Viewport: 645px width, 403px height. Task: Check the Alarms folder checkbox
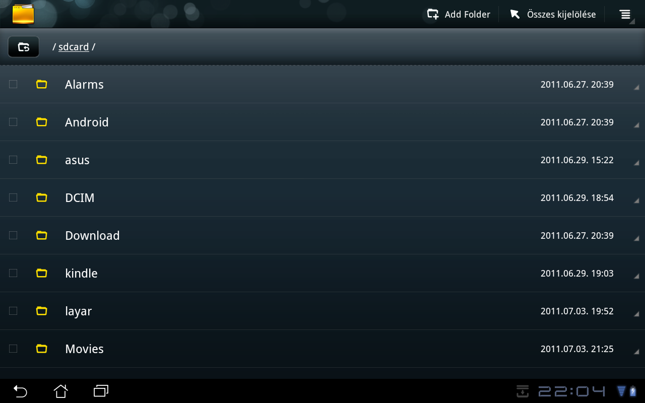(13, 84)
